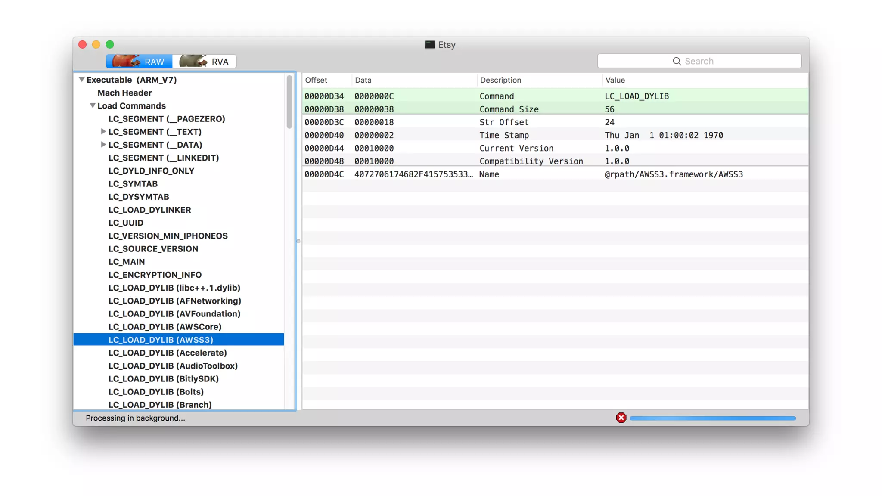
Task: Collapse the Executable (ARM_V7) tree node
Action: pos(81,80)
